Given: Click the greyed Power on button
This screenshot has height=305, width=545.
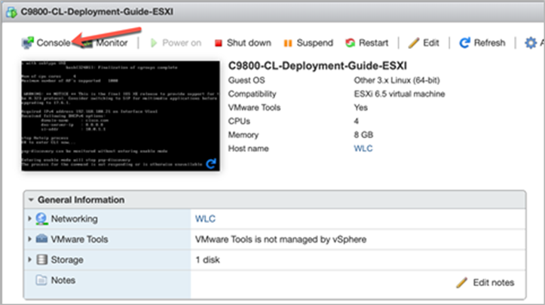Looking at the screenshot, I should tap(176, 43).
